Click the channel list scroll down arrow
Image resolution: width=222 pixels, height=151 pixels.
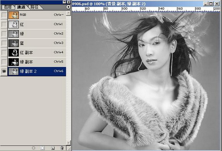69,143
